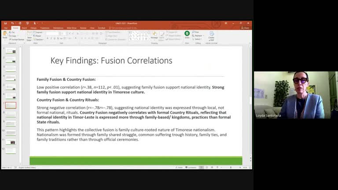The image size is (338, 190).
Task: Toggle Italic text formatting
Action: [51, 38]
